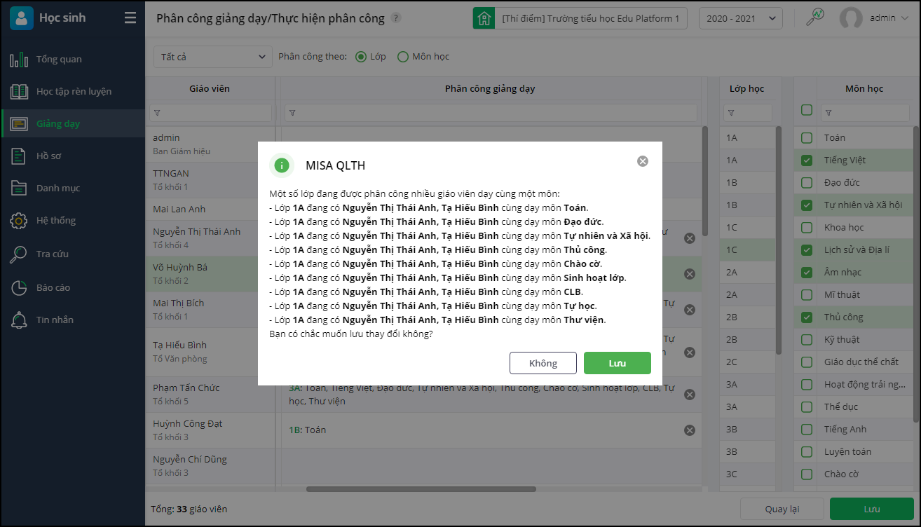Check the Toán subject checkbox
The width and height of the screenshot is (921, 527).
coord(807,138)
